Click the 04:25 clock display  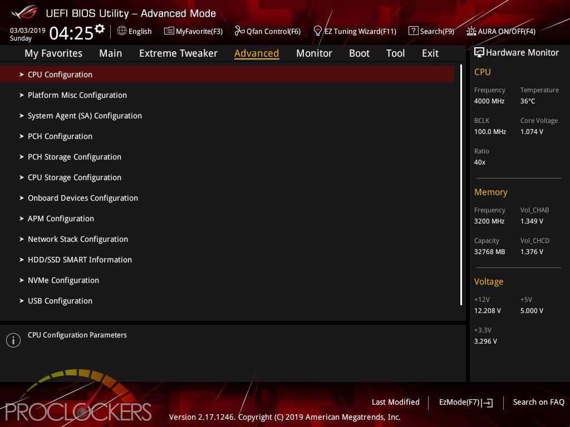71,33
